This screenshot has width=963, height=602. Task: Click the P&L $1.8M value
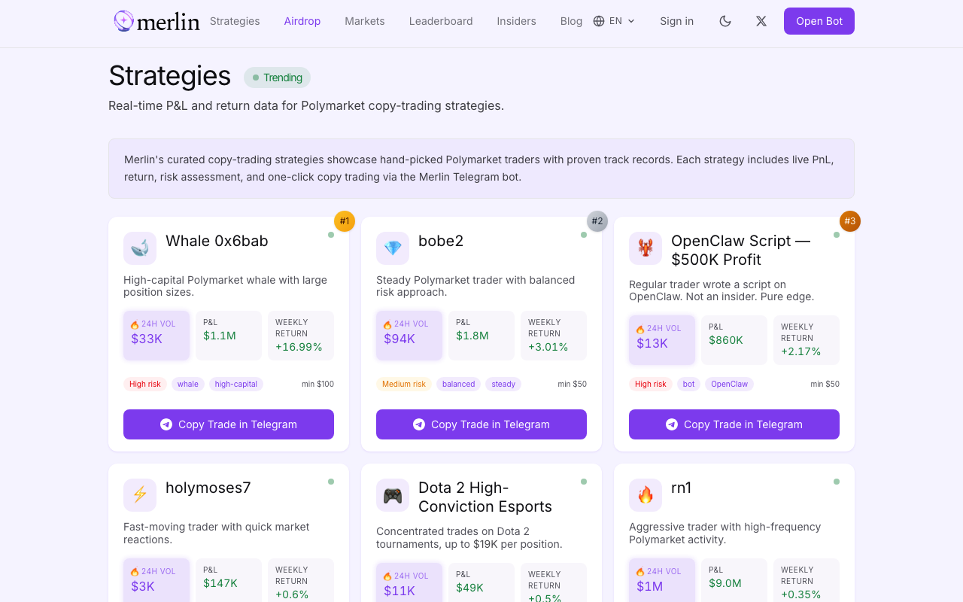[x=472, y=336]
